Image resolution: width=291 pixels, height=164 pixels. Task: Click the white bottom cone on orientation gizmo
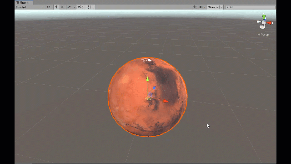[x=262, y=27]
